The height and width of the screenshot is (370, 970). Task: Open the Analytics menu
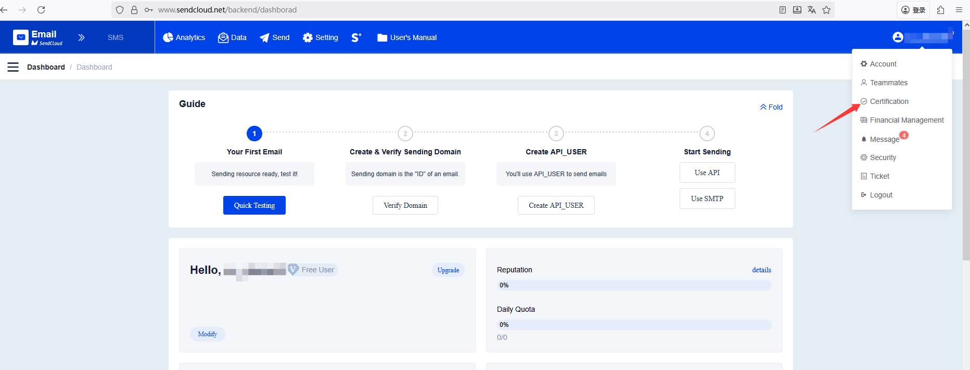184,37
